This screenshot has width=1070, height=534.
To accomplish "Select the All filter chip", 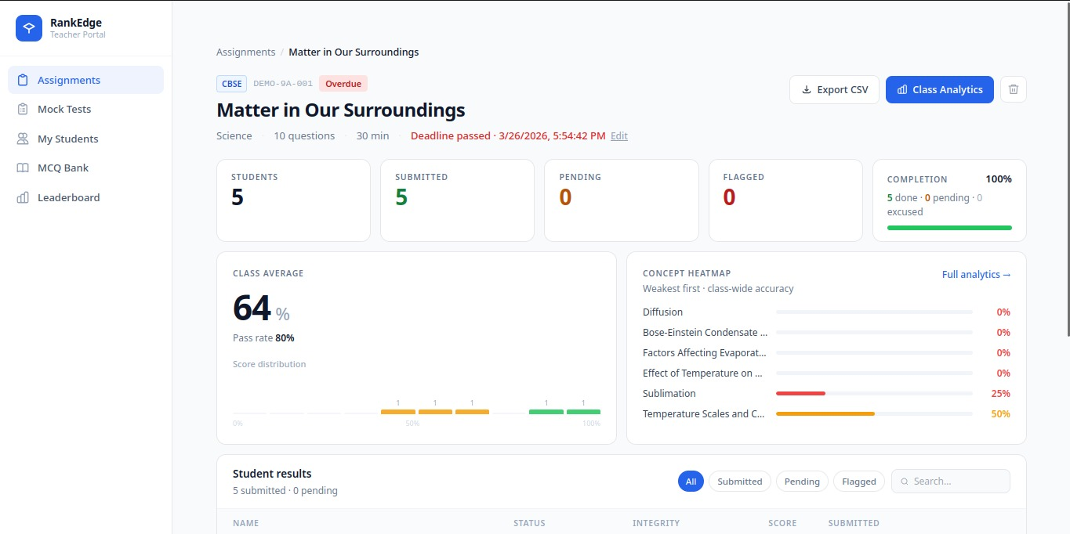I will click(x=691, y=482).
